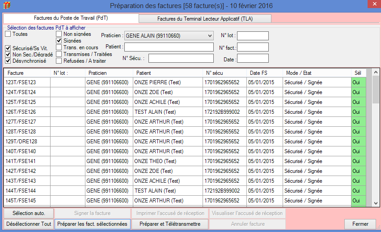381x232 pixels.
Task: Toggle the Non signées checkbox
Action: click(59, 34)
